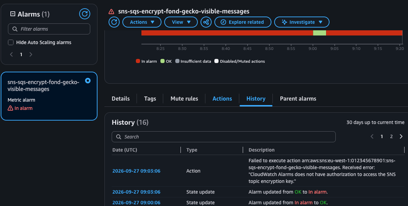Viewport: 408px width, 206px height.
Task: Open the 09:03:06 Action history entry
Action: click(x=136, y=171)
